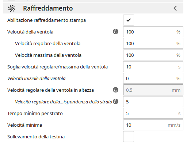
Task: Click fx icon for Velocità regolare in altezza
Action: pyautogui.click(x=115, y=90)
